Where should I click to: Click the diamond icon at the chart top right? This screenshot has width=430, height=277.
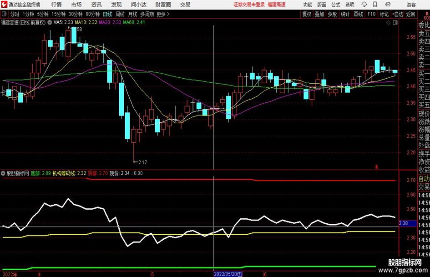tap(388, 23)
